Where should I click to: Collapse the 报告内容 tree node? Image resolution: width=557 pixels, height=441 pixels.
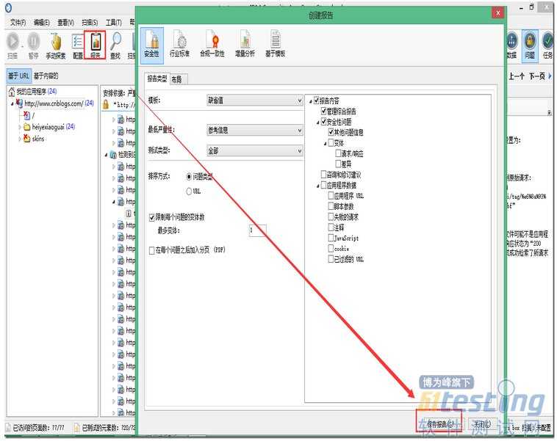[x=311, y=101]
